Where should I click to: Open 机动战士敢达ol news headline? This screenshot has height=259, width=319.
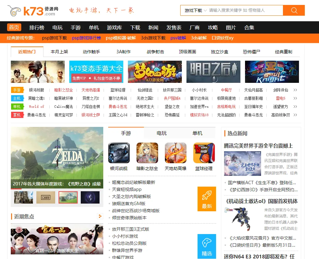coord(261,201)
